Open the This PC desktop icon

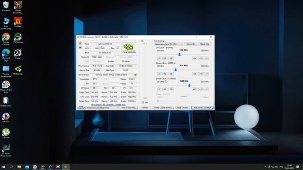point(6,23)
